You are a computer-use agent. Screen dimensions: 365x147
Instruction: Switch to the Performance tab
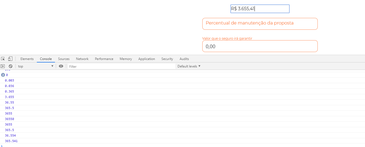(104, 59)
